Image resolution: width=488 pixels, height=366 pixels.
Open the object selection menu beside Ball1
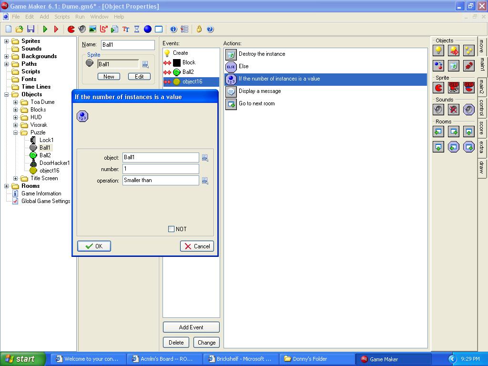click(x=205, y=158)
